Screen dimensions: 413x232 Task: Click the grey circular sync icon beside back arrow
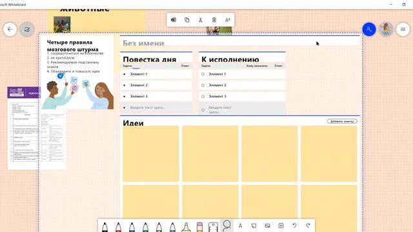[x=27, y=29]
